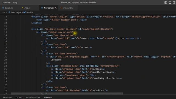Click the word Home on line 15
176x99 pixels.
[x=84, y=38]
